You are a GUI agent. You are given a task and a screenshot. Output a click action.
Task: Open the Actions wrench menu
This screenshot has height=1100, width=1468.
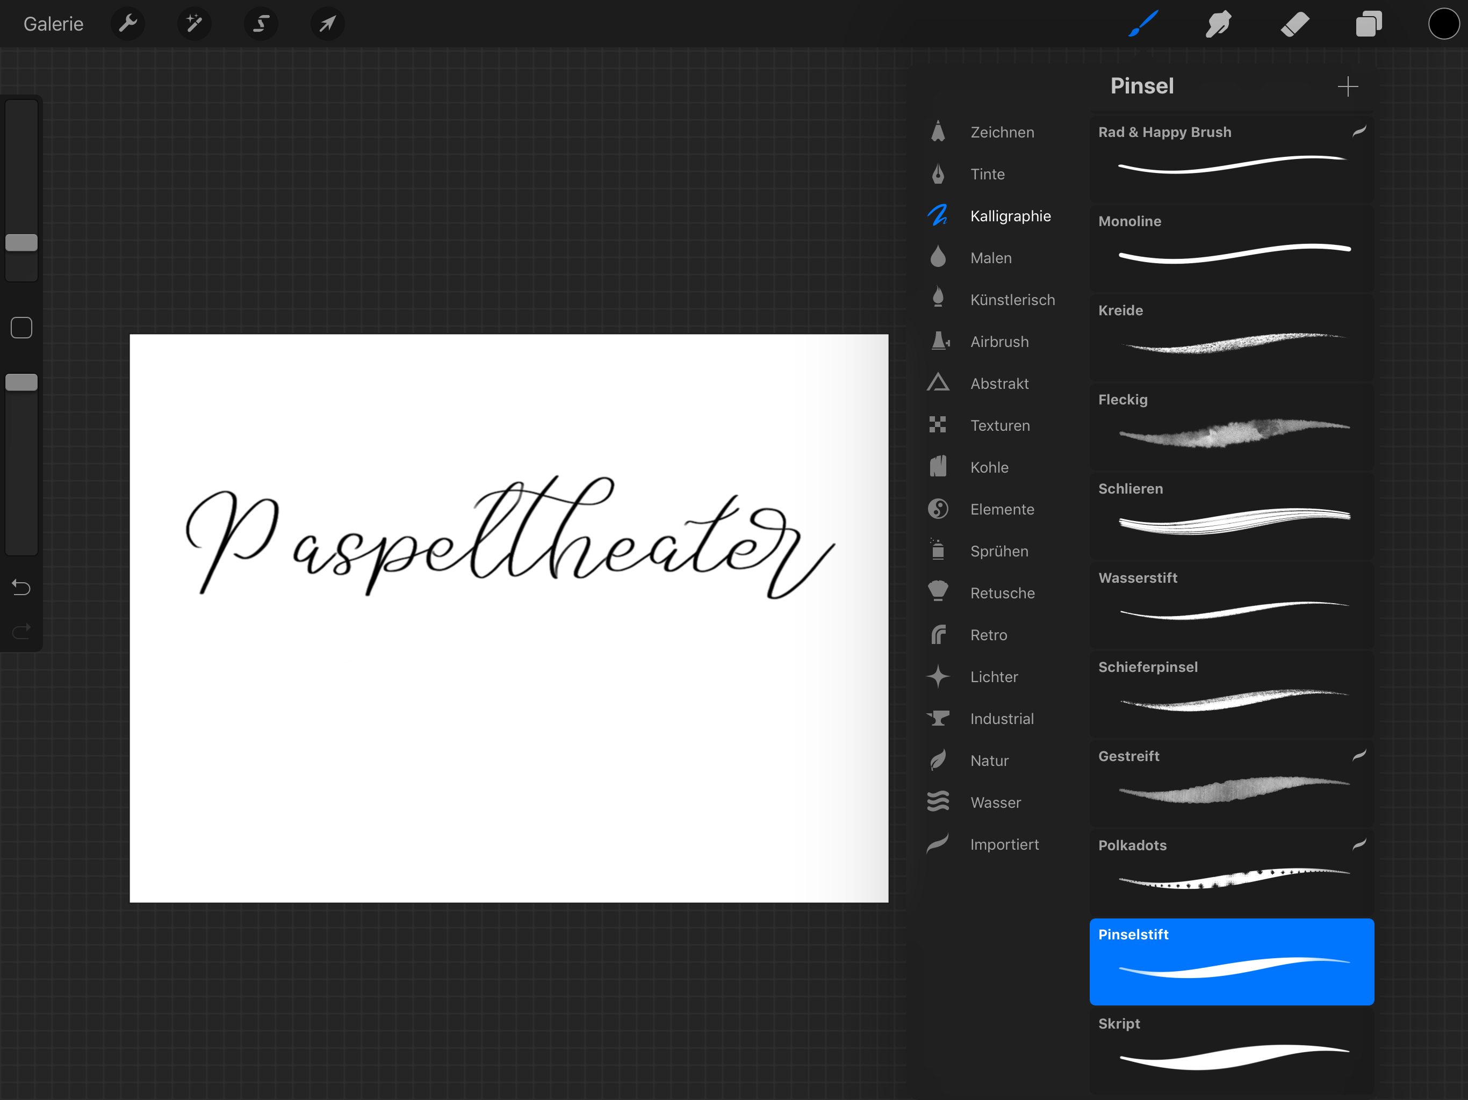127,24
